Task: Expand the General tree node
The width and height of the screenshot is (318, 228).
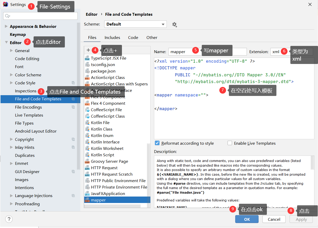Action: (x=11, y=51)
